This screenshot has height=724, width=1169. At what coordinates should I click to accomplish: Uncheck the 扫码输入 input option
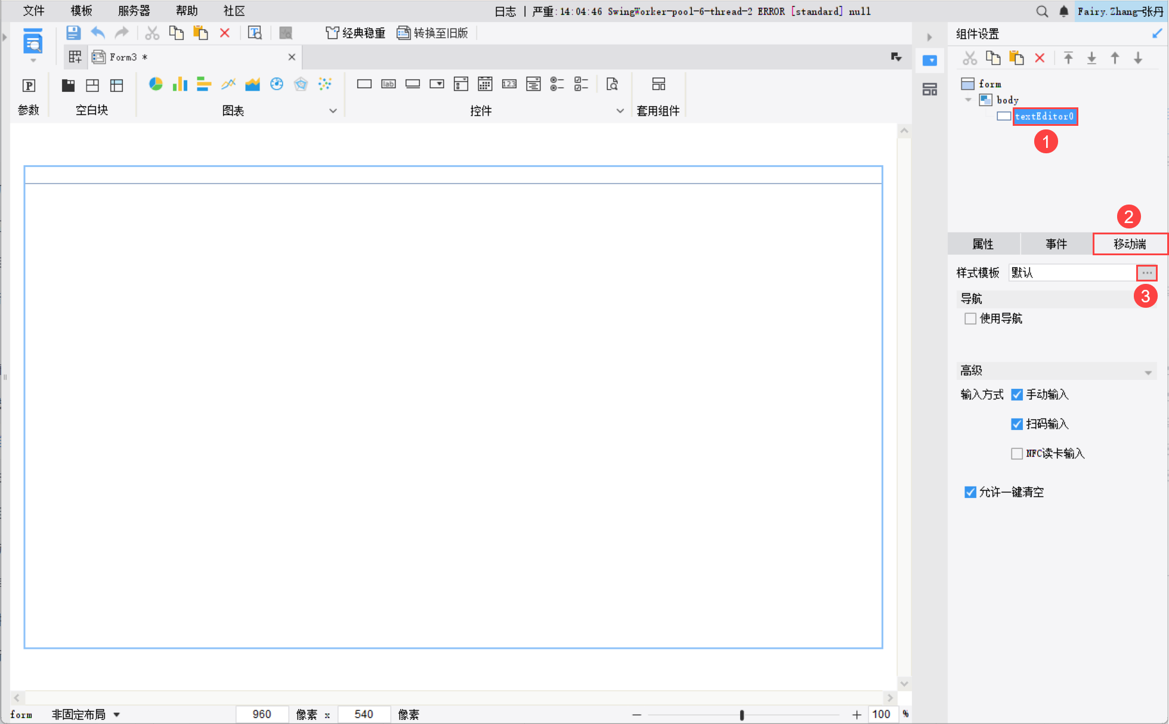(1017, 424)
